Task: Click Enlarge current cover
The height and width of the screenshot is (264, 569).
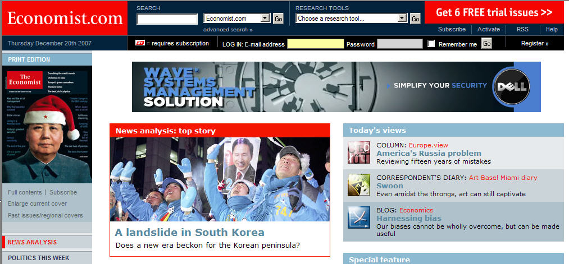Action: (x=38, y=203)
